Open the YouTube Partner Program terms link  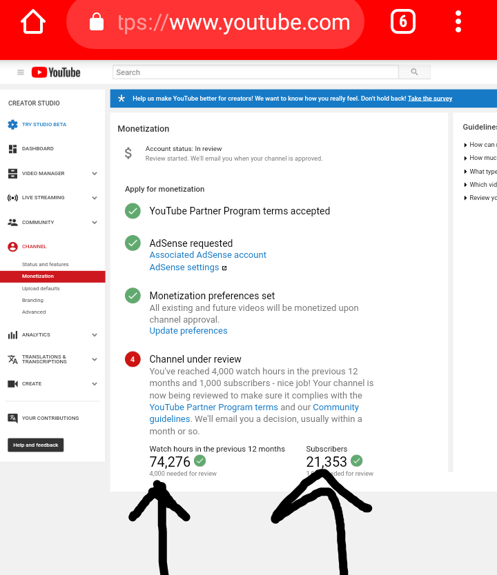coord(213,407)
